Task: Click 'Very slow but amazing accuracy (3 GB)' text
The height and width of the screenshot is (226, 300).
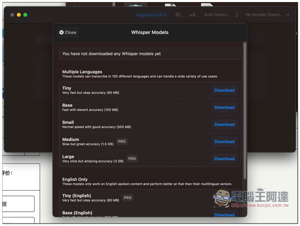Action: (93, 161)
